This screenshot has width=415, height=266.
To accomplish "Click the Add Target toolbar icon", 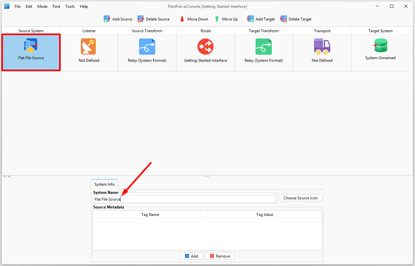I will pos(250,19).
